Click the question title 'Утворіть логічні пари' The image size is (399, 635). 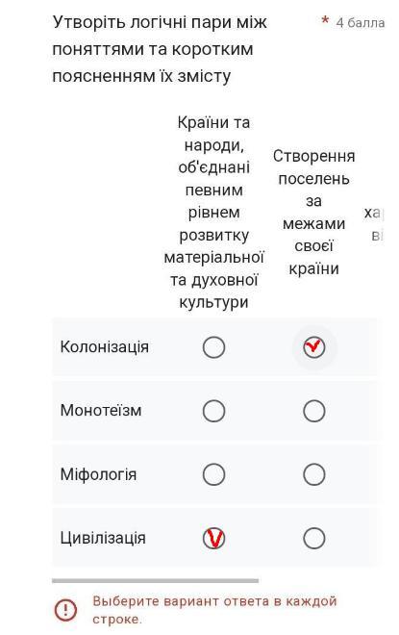tap(160, 49)
